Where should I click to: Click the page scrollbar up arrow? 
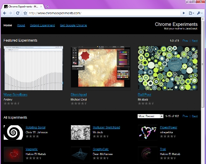click(203, 19)
